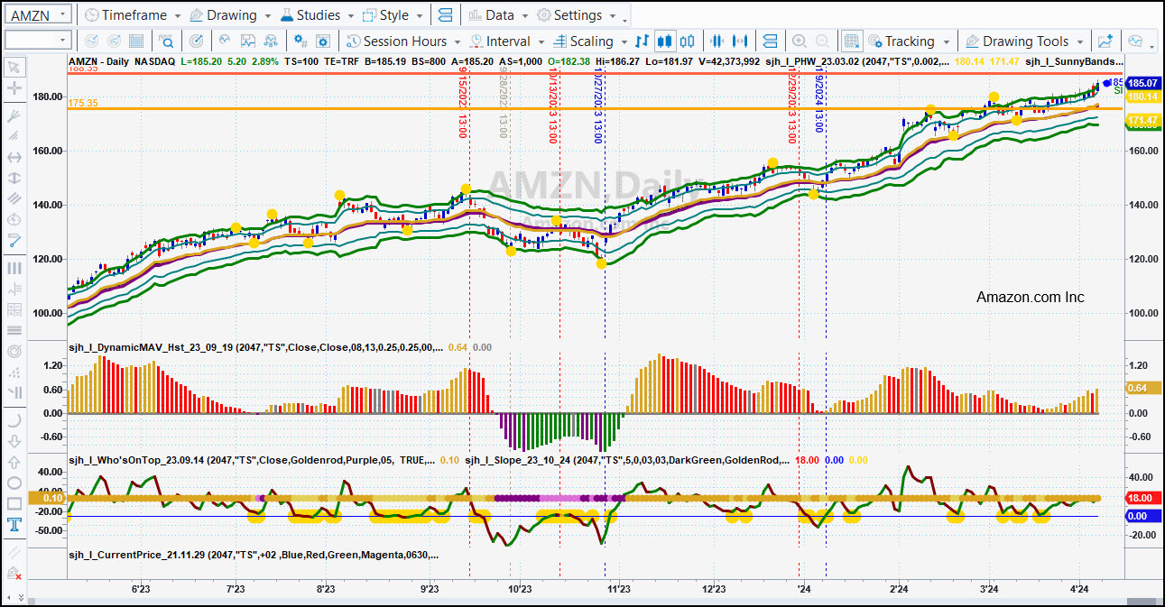The image size is (1165, 607).
Task: Switch chart to hollow candlestick style
Action: point(689,41)
